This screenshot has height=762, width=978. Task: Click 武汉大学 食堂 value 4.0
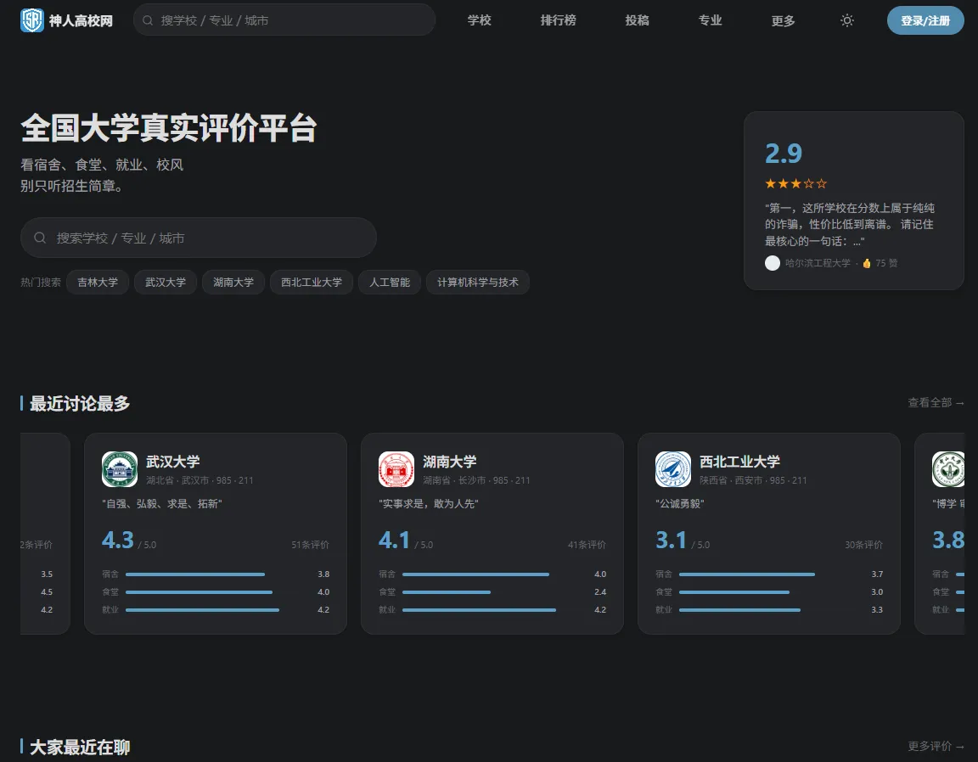coord(323,591)
